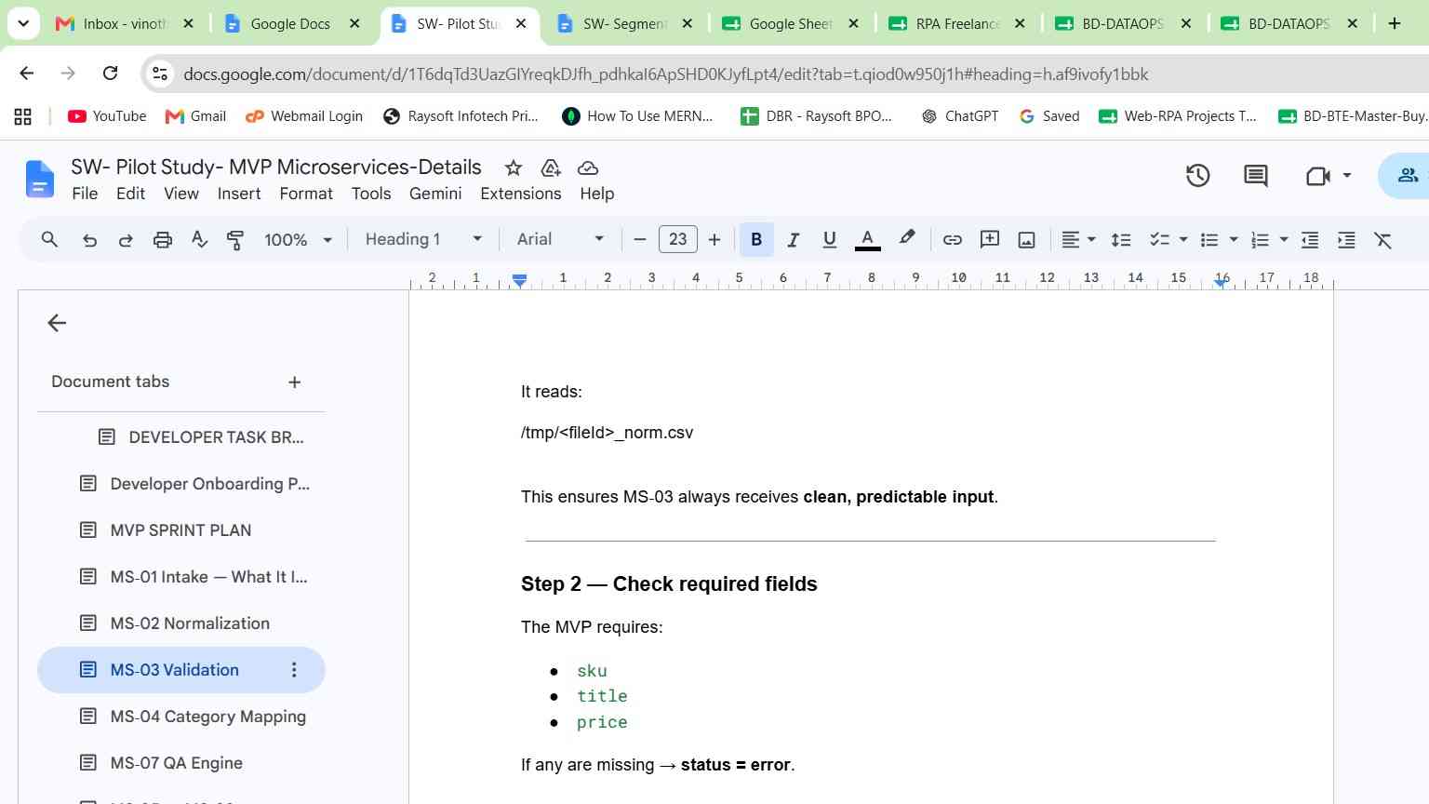Toggle italic formatting button
This screenshot has height=804, width=1429.
[793, 240]
